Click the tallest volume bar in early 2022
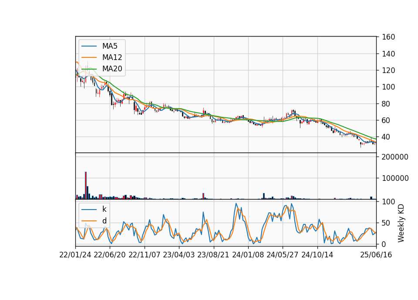Screen dimensions: 418x300 (86, 186)
